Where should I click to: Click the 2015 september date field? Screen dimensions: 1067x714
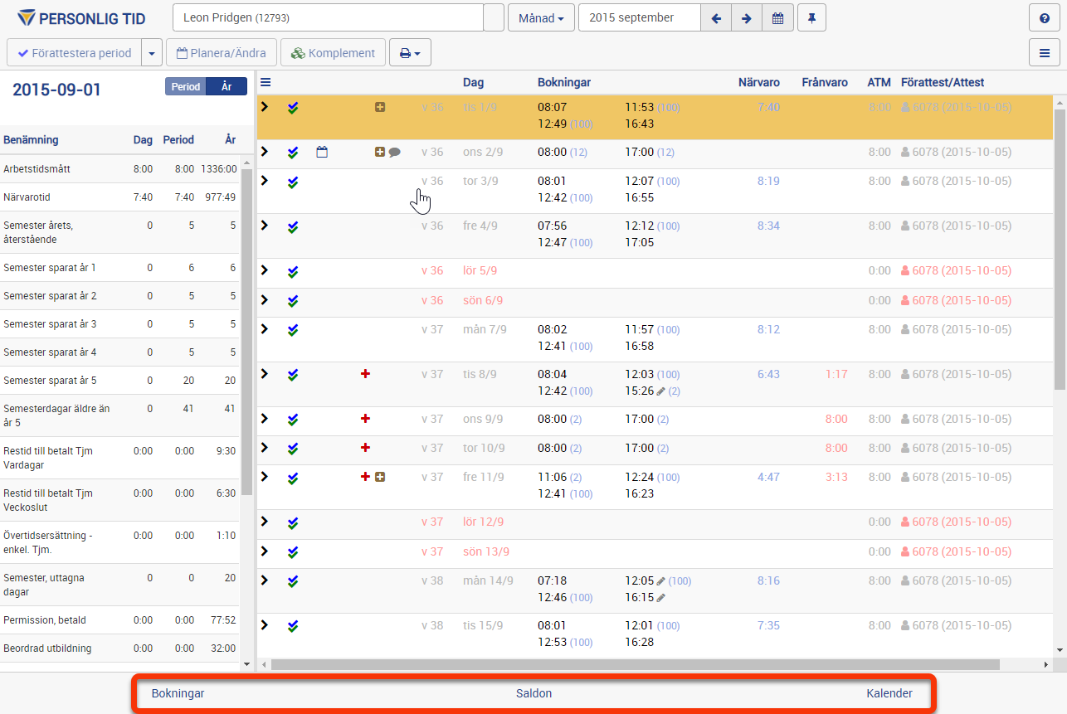(640, 17)
